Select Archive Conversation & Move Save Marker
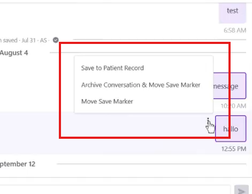Viewport: 252px width, 194px height. pos(141,85)
